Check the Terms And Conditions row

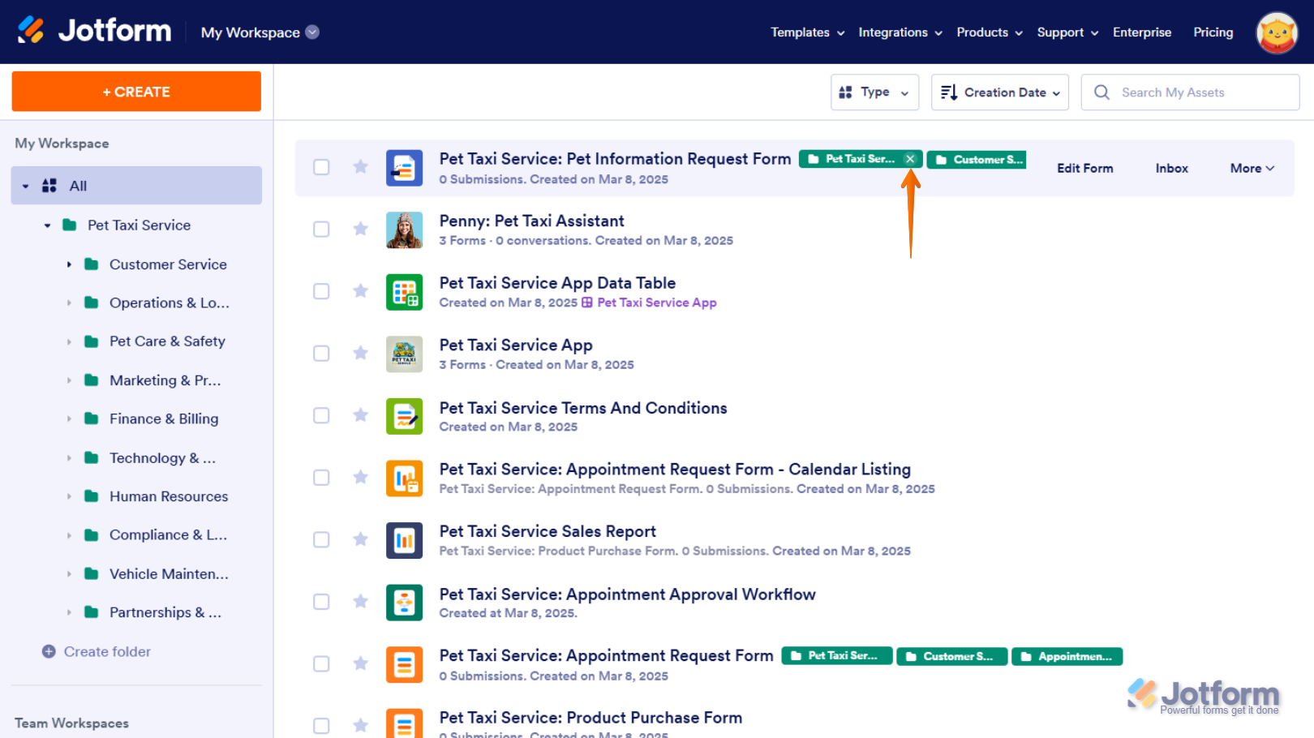(x=321, y=415)
